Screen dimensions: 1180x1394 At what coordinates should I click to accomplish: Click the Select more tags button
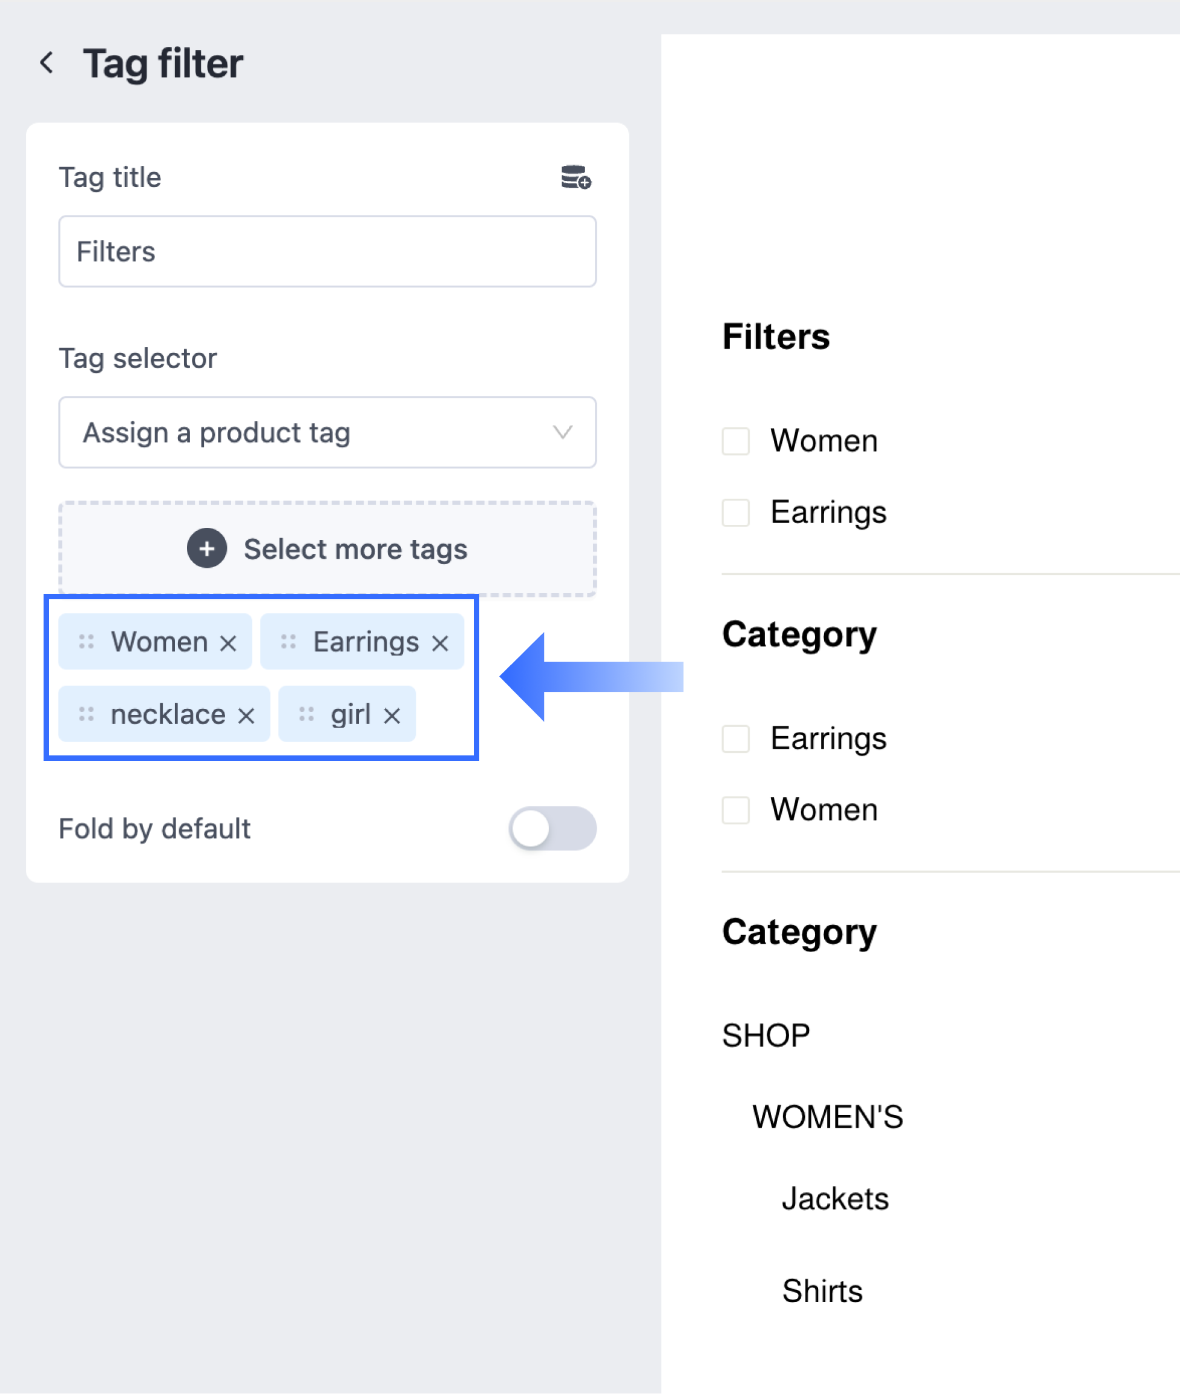click(x=327, y=549)
